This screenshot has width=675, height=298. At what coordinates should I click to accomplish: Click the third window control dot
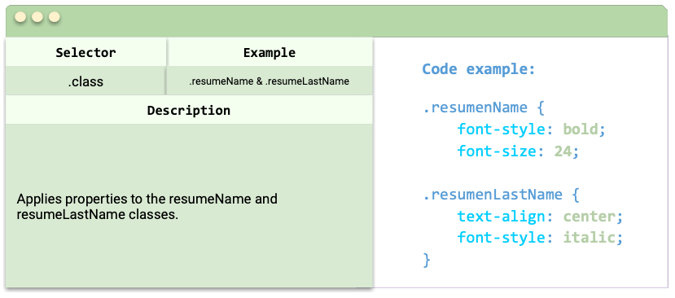point(55,17)
